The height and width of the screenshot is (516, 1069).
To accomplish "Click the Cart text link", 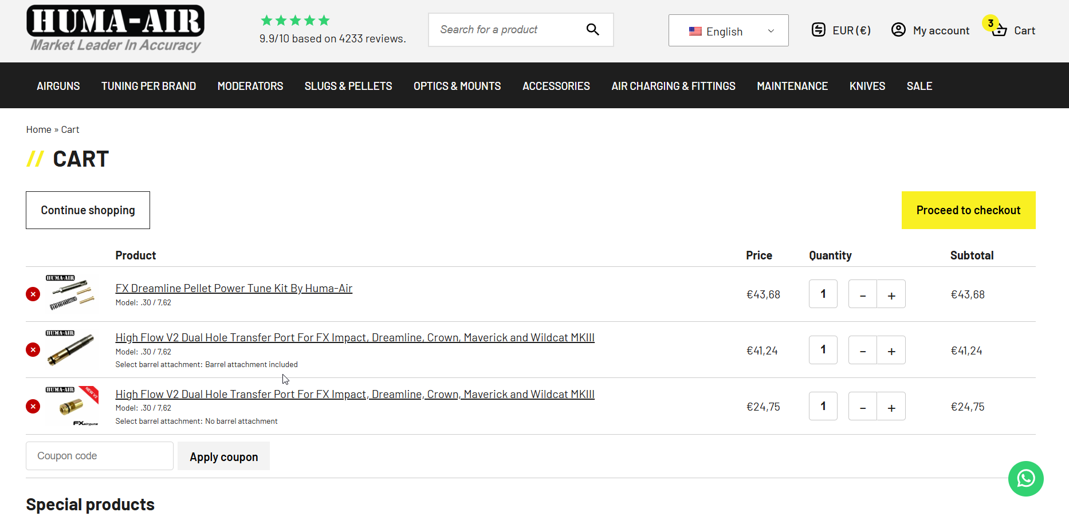I will pos(1024,30).
